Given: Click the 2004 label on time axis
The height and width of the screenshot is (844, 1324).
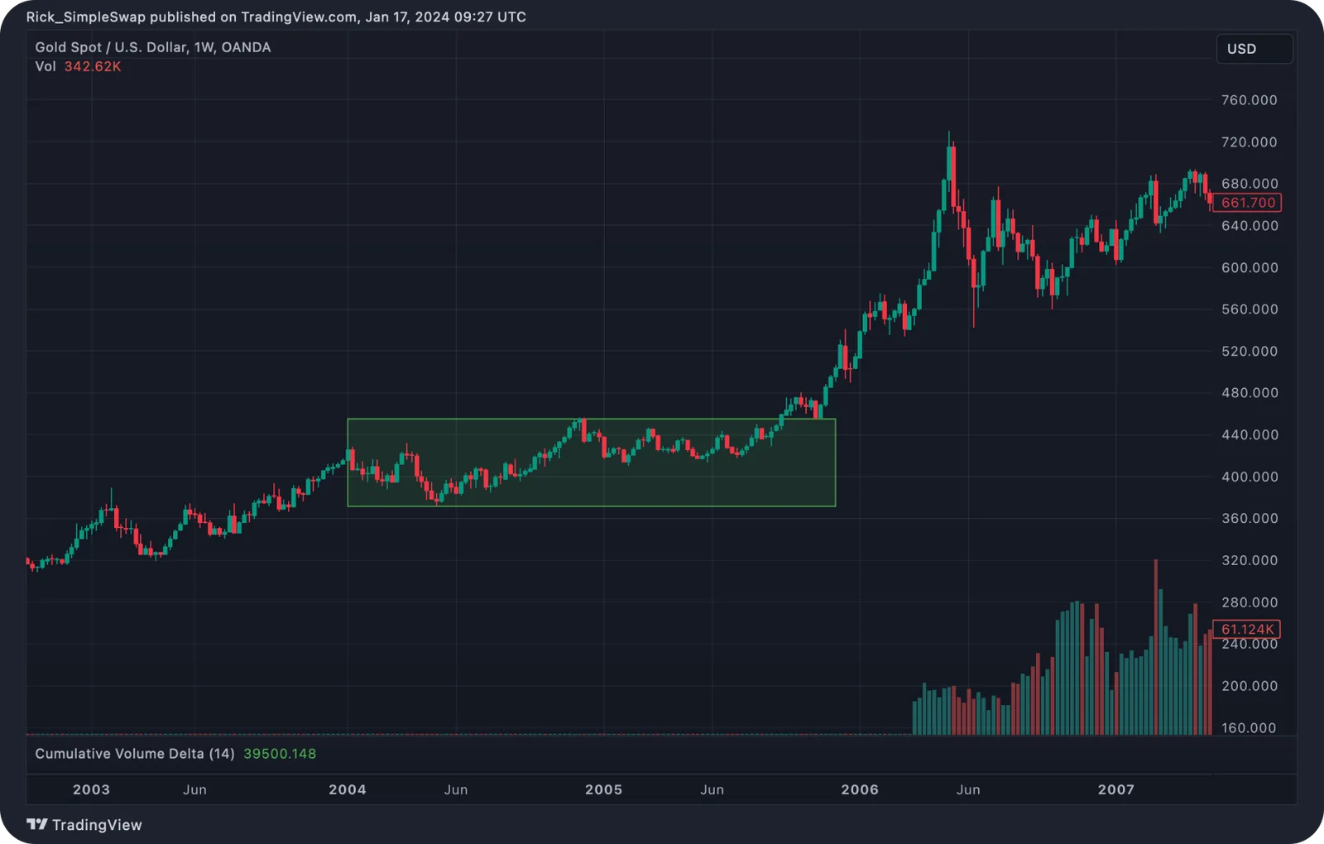Looking at the screenshot, I should click(x=348, y=789).
